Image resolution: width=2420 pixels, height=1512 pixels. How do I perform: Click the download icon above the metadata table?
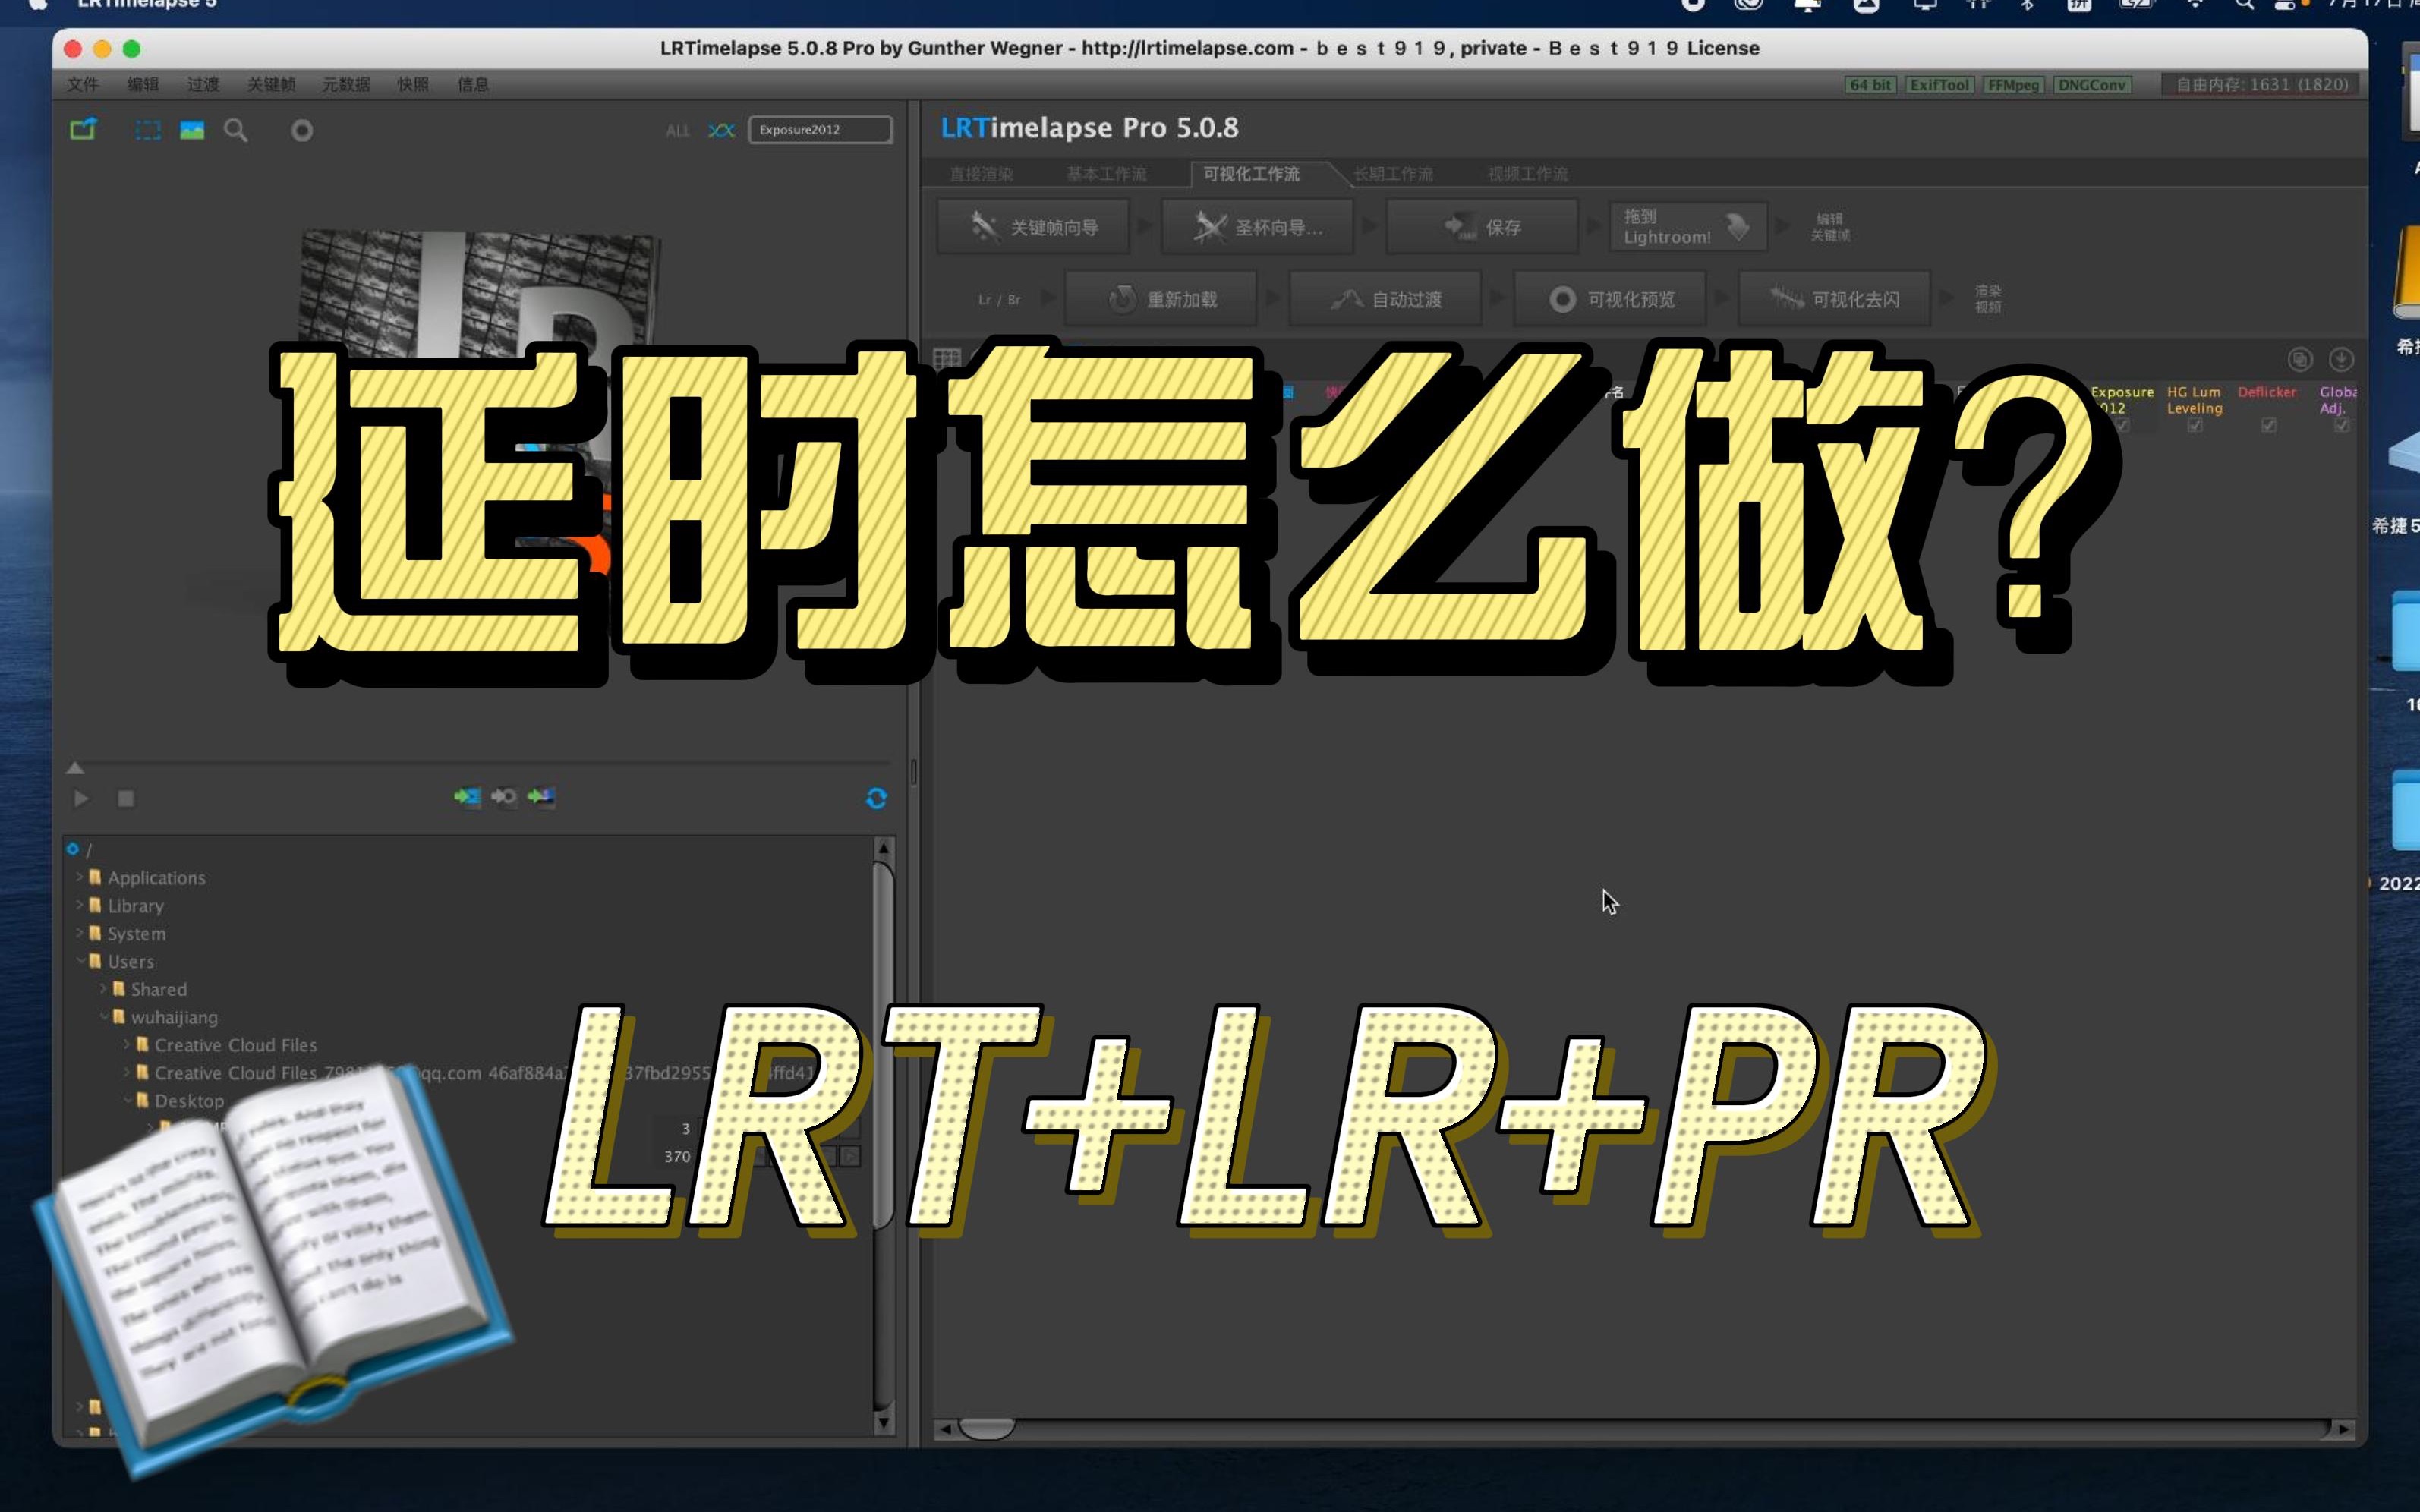[2341, 358]
